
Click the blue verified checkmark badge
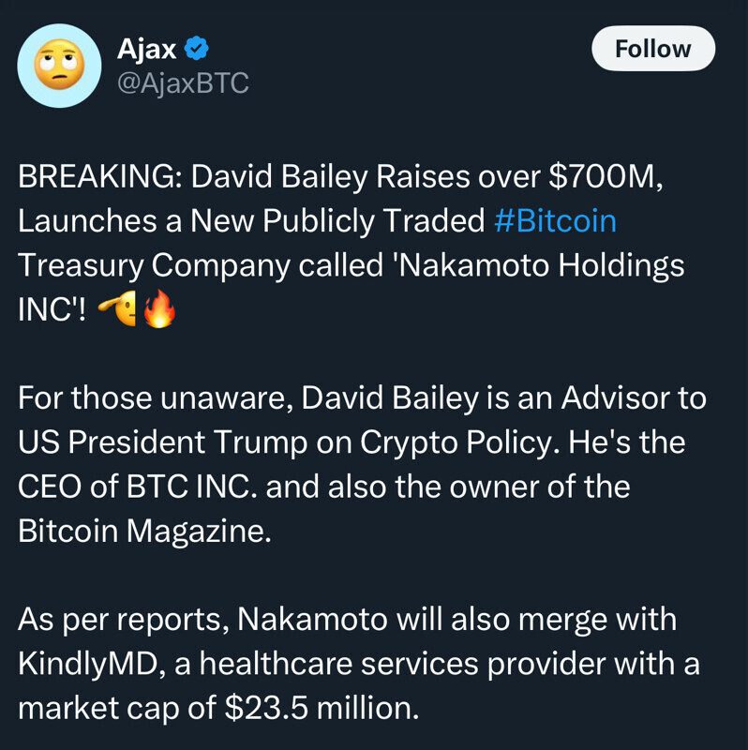[197, 46]
